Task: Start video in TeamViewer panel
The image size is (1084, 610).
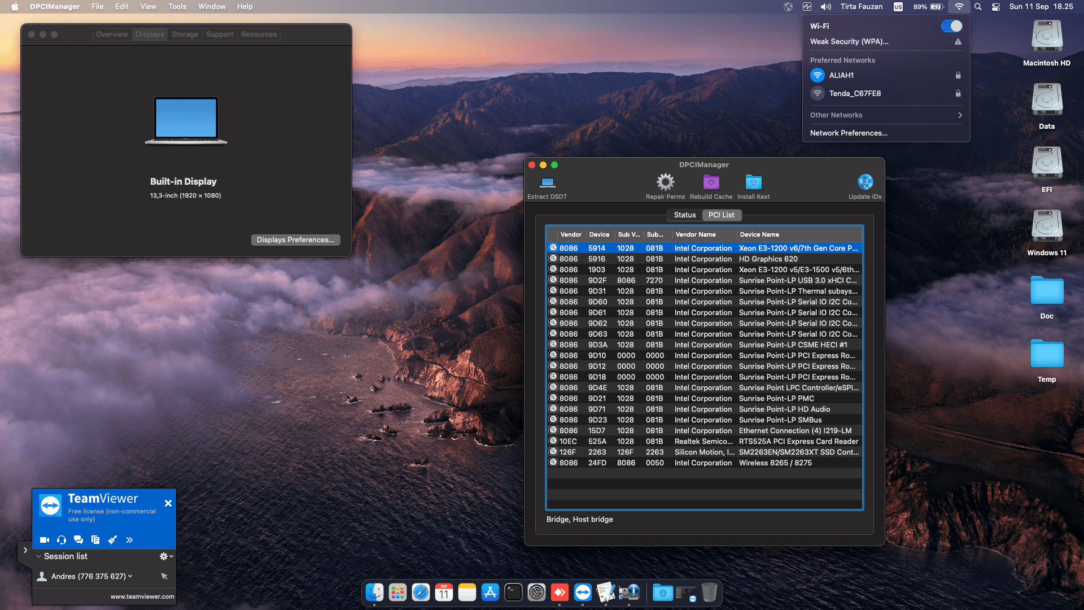Action: pyautogui.click(x=45, y=540)
